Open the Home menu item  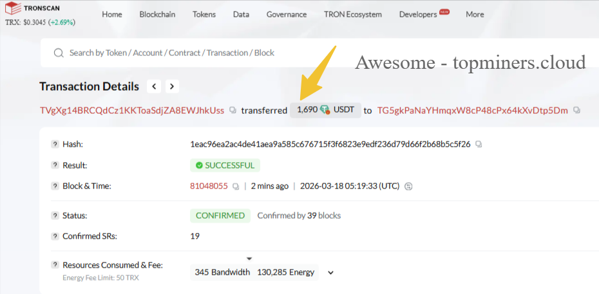coord(112,15)
